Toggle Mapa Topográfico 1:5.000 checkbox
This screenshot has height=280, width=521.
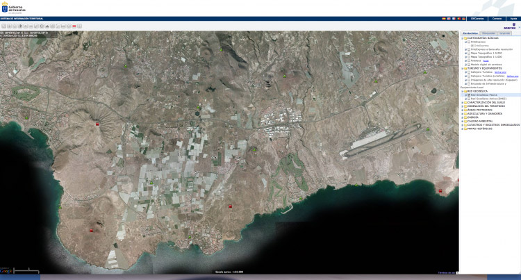tap(469, 53)
